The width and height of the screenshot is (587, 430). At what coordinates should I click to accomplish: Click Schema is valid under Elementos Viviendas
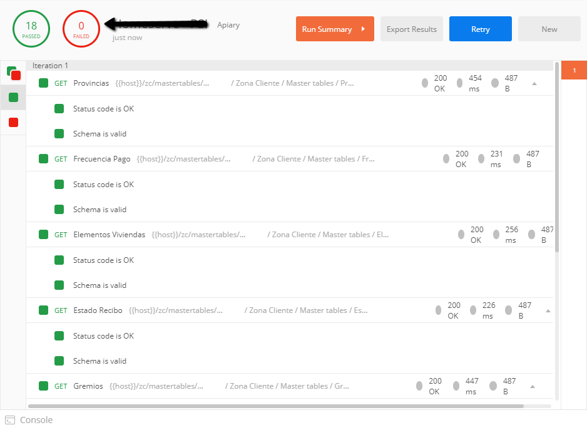coord(100,285)
